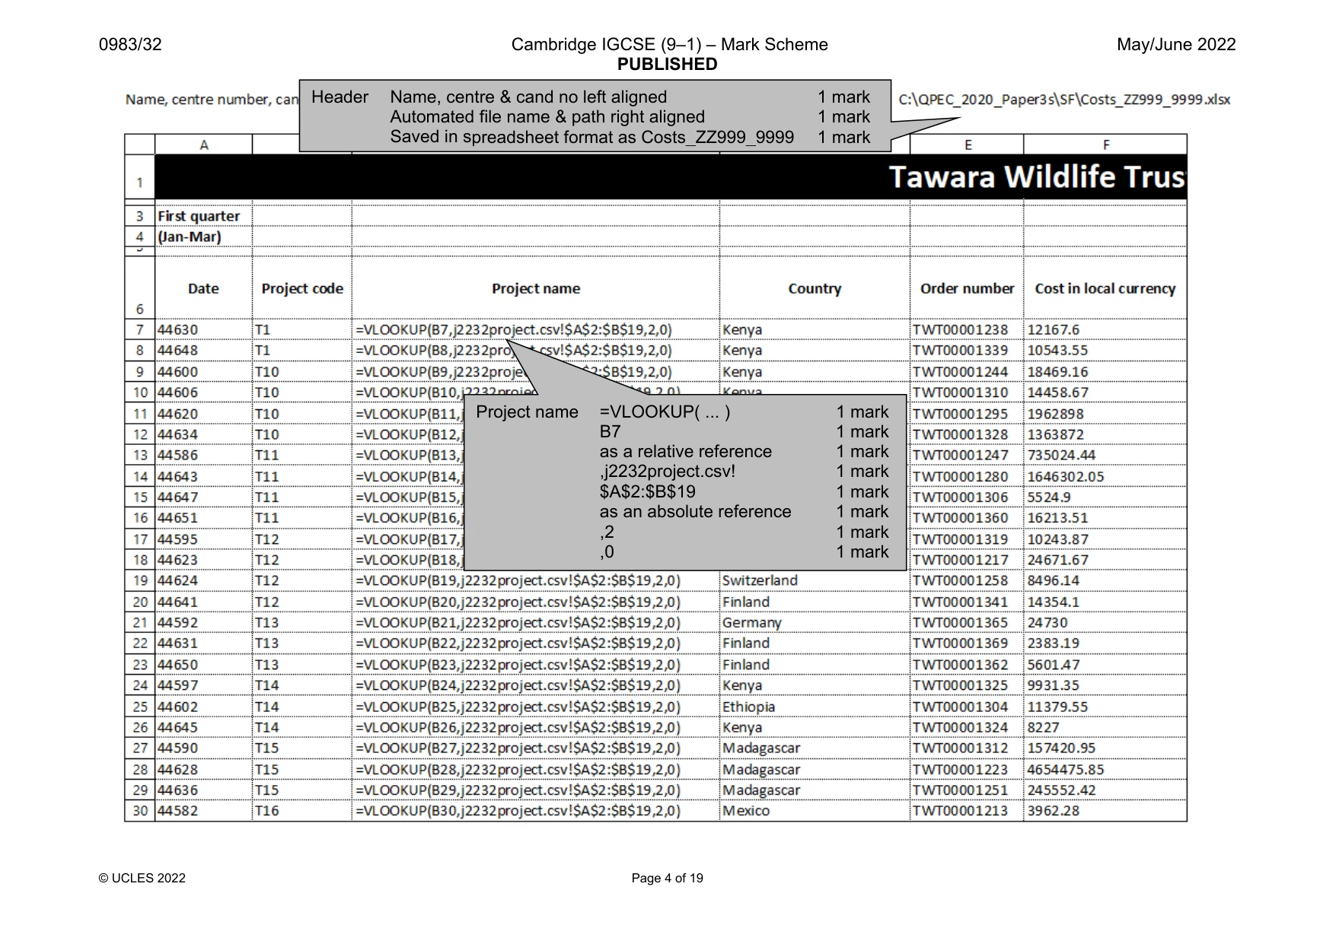1336x944 pixels.
Task: Select order number TWT00001213
Action: pyautogui.click(x=967, y=811)
